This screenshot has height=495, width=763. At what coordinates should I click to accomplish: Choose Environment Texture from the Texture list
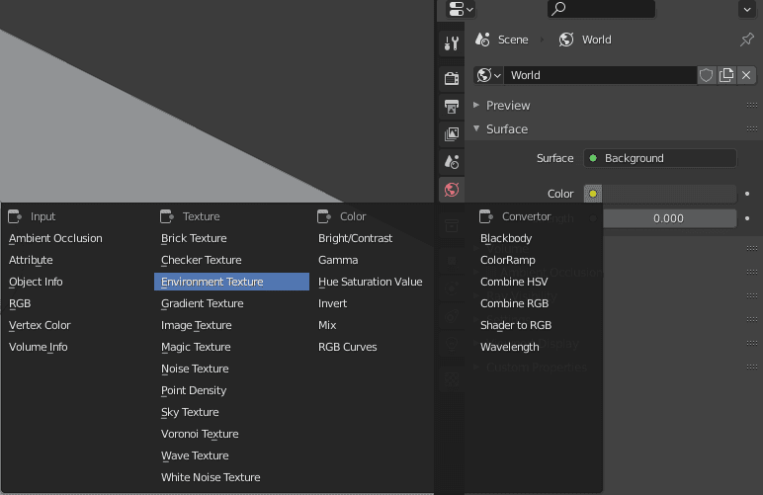click(231, 282)
